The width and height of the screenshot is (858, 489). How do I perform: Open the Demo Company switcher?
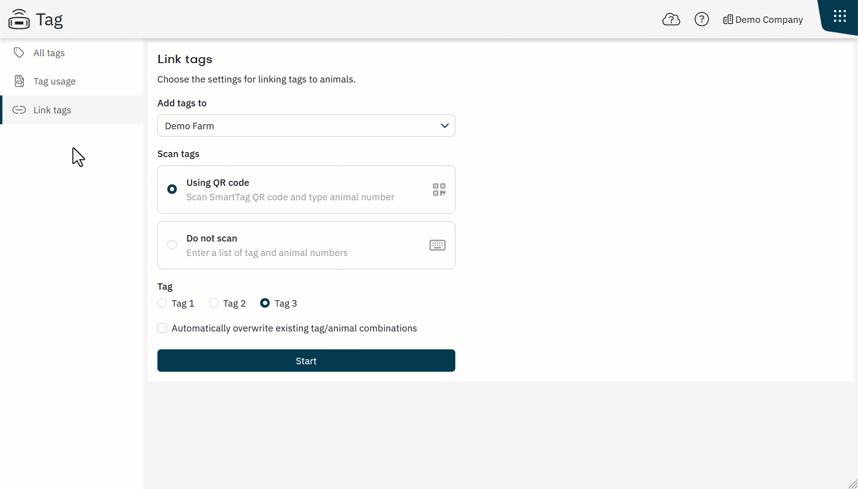click(x=763, y=19)
